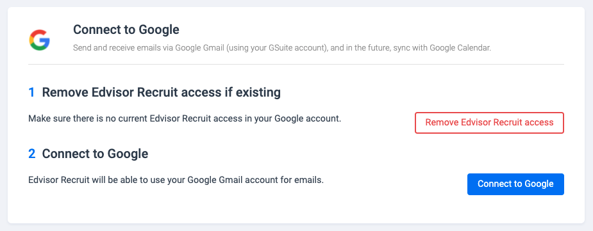The image size is (593, 231).
Task: Click the Gmail and Calendar sync description text
Action: [x=281, y=49]
